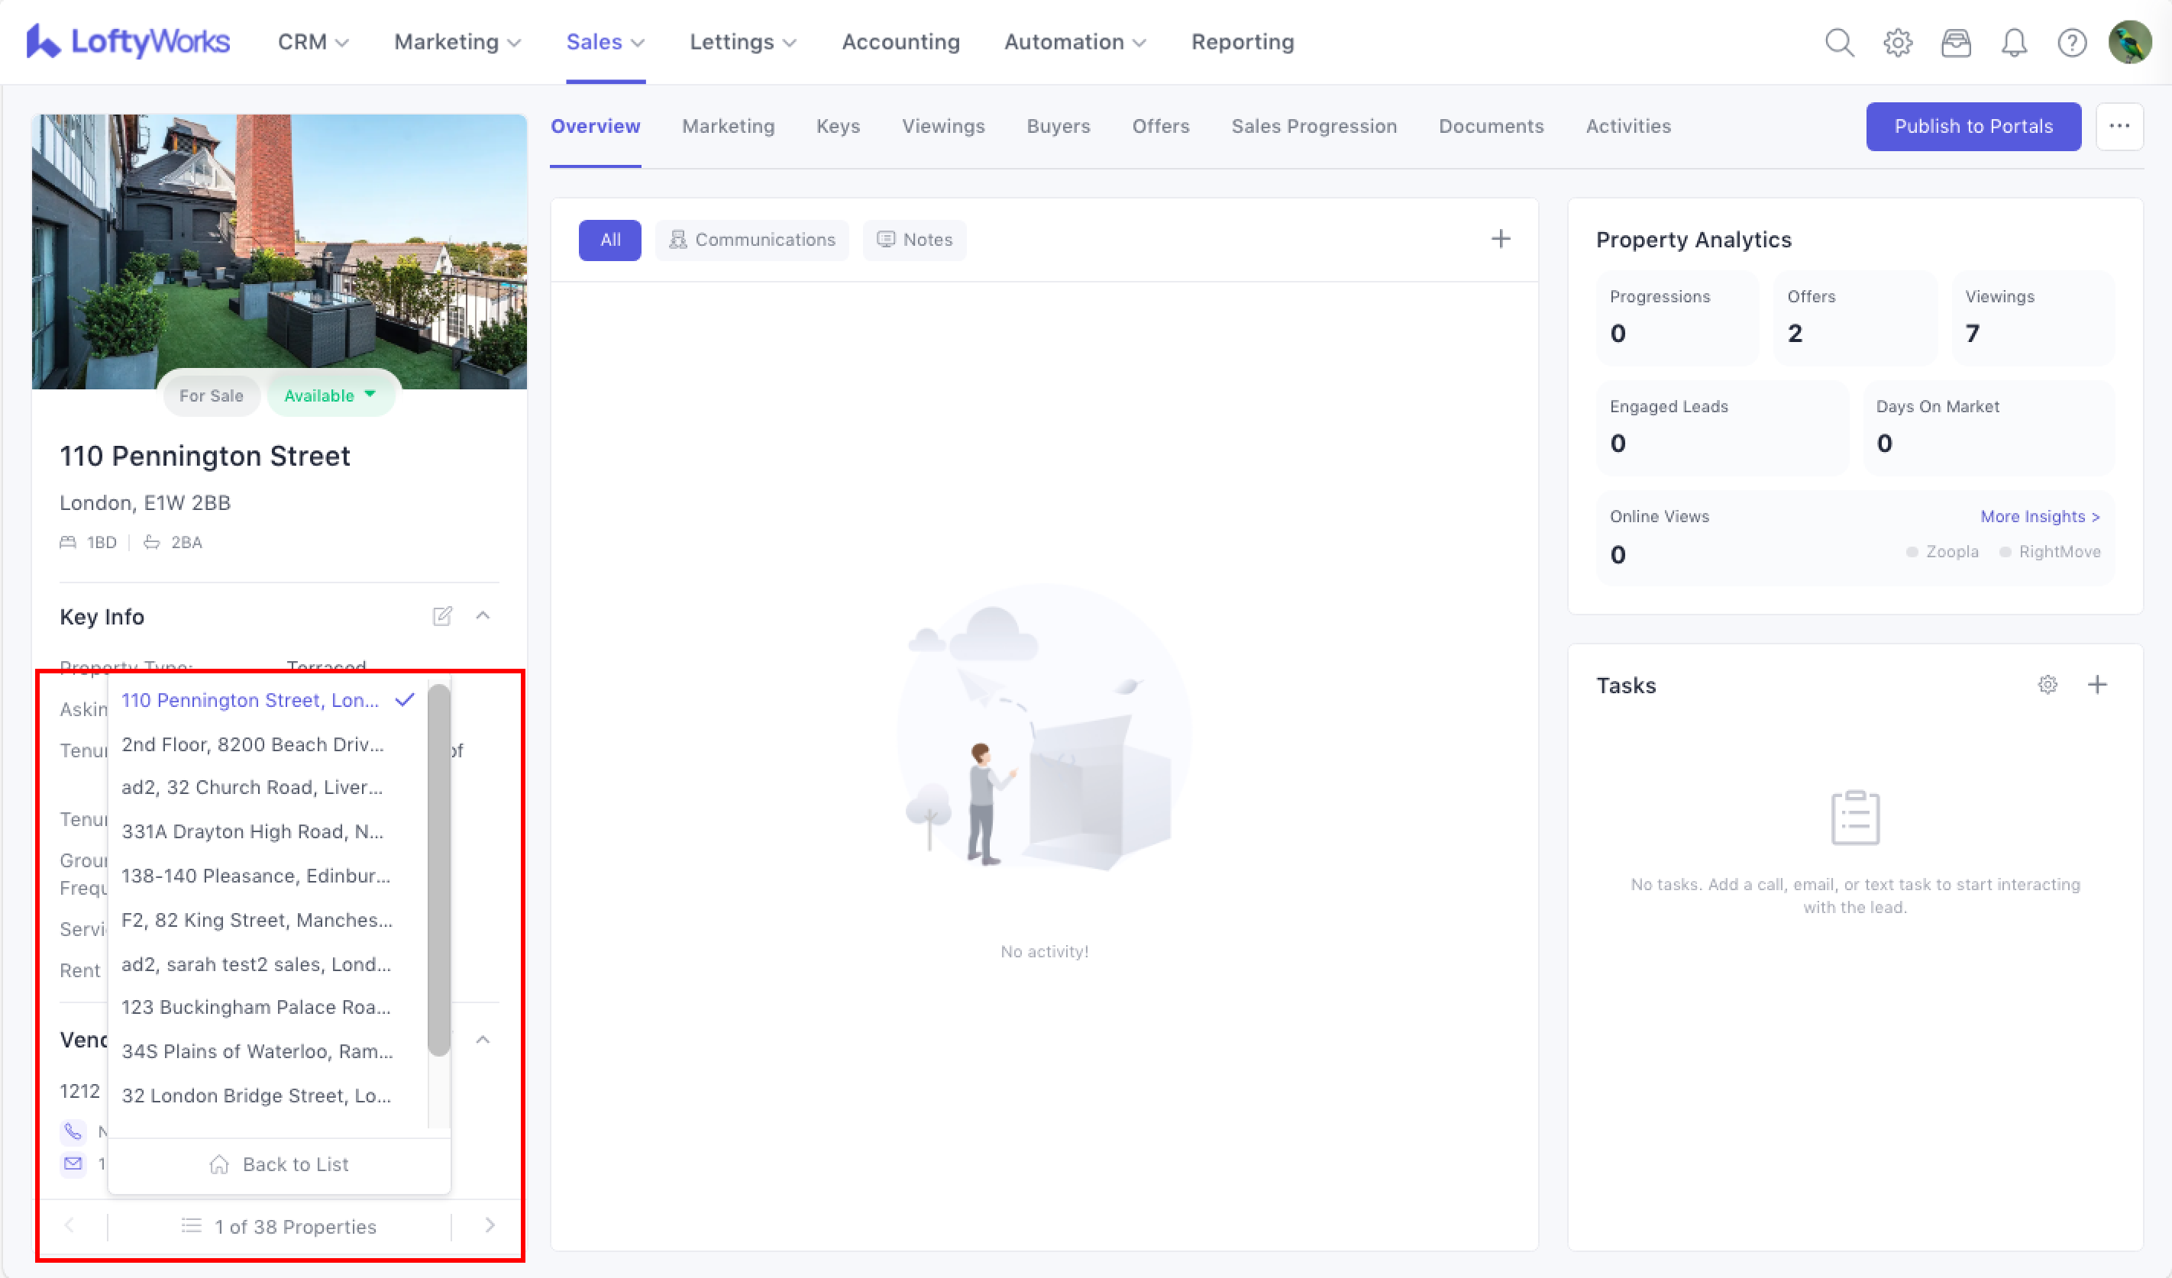Select 331A Drayton High Road property
Viewport: 2172px width, 1278px height.
coord(253,831)
